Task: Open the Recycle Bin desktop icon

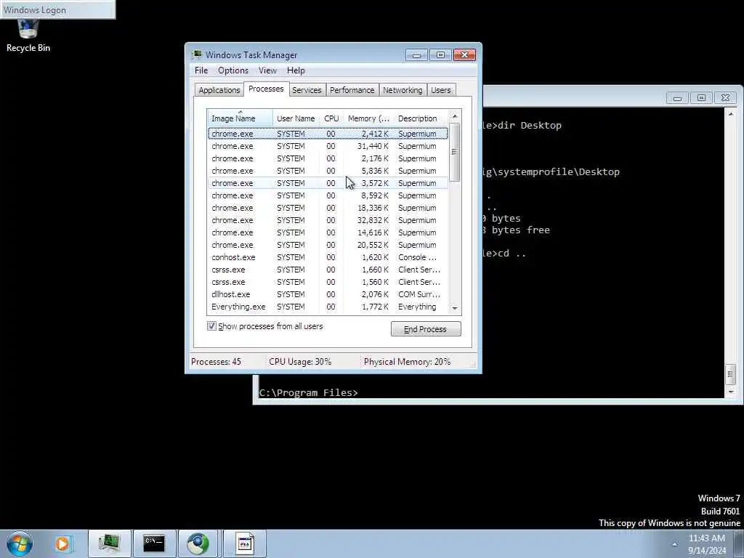Action: coord(28,36)
